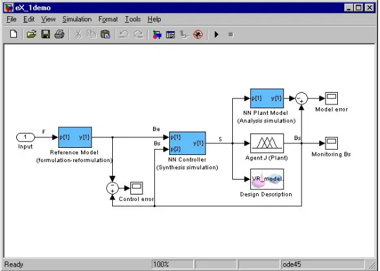Screen dimensions: 380x271
Task: Select the NN Controller block
Action: [x=187, y=143]
